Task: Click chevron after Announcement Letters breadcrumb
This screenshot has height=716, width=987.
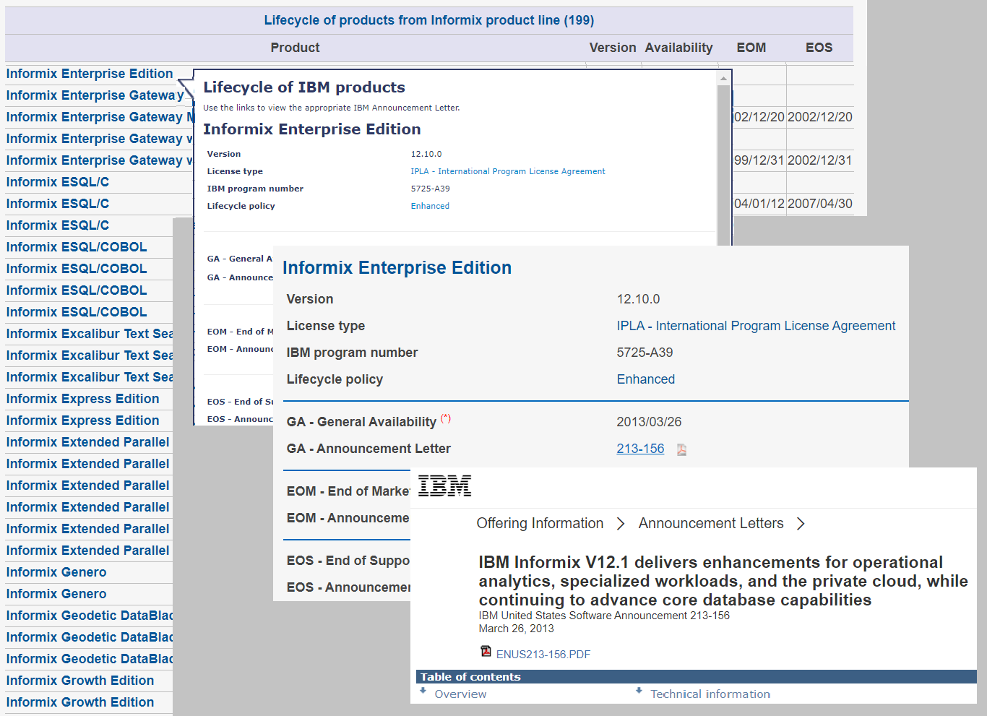Action: [801, 524]
